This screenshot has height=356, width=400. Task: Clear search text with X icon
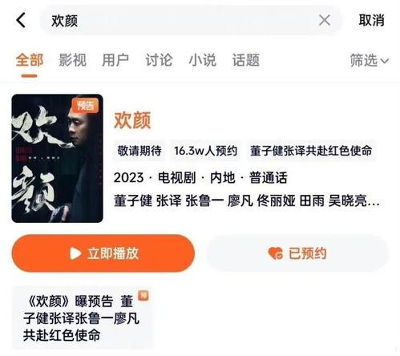point(325,20)
